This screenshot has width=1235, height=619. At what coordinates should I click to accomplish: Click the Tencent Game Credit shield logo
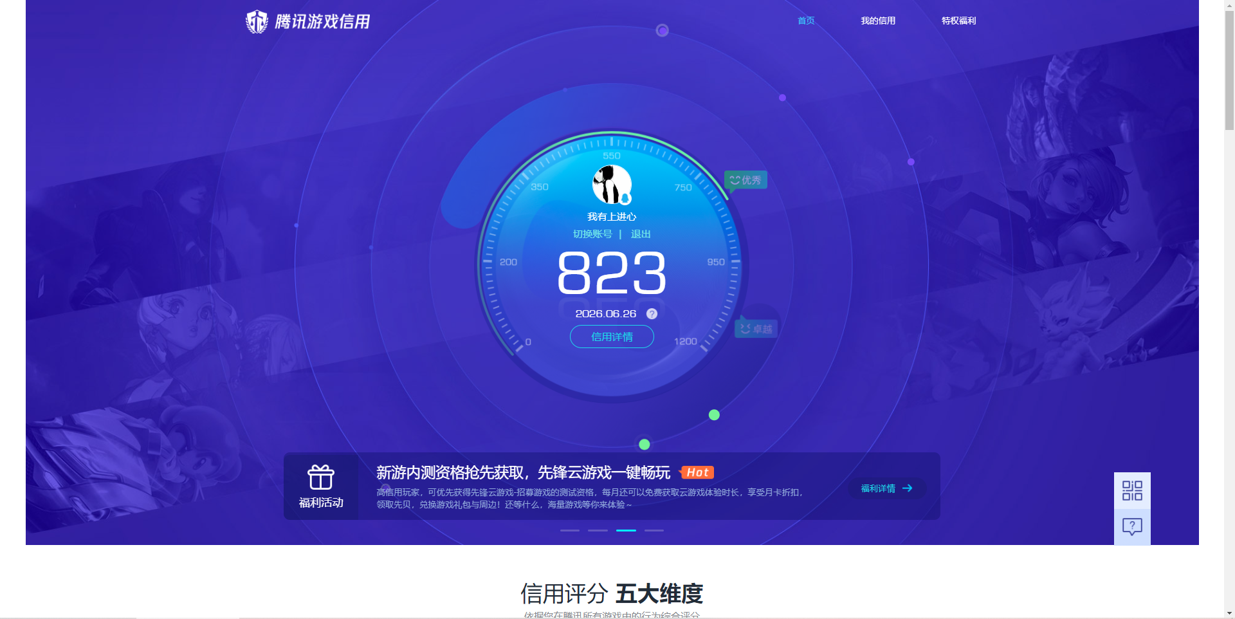pyautogui.click(x=257, y=22)
